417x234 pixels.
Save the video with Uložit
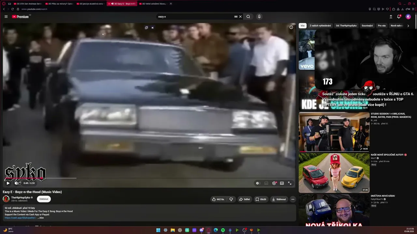pos(261,199)
